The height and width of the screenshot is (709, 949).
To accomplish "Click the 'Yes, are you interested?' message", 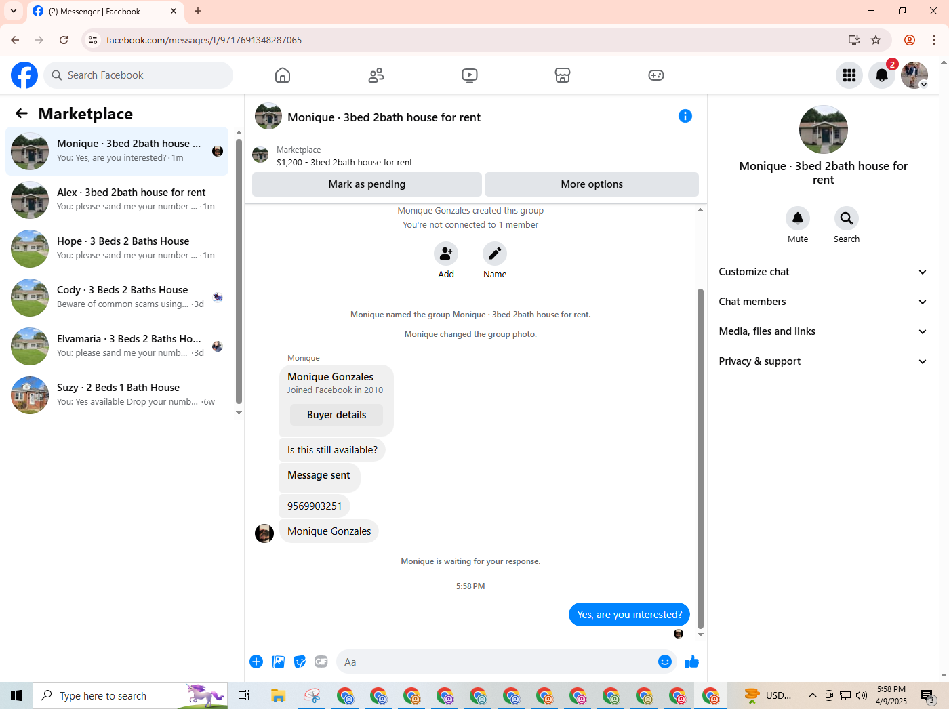I will [629, 615].
